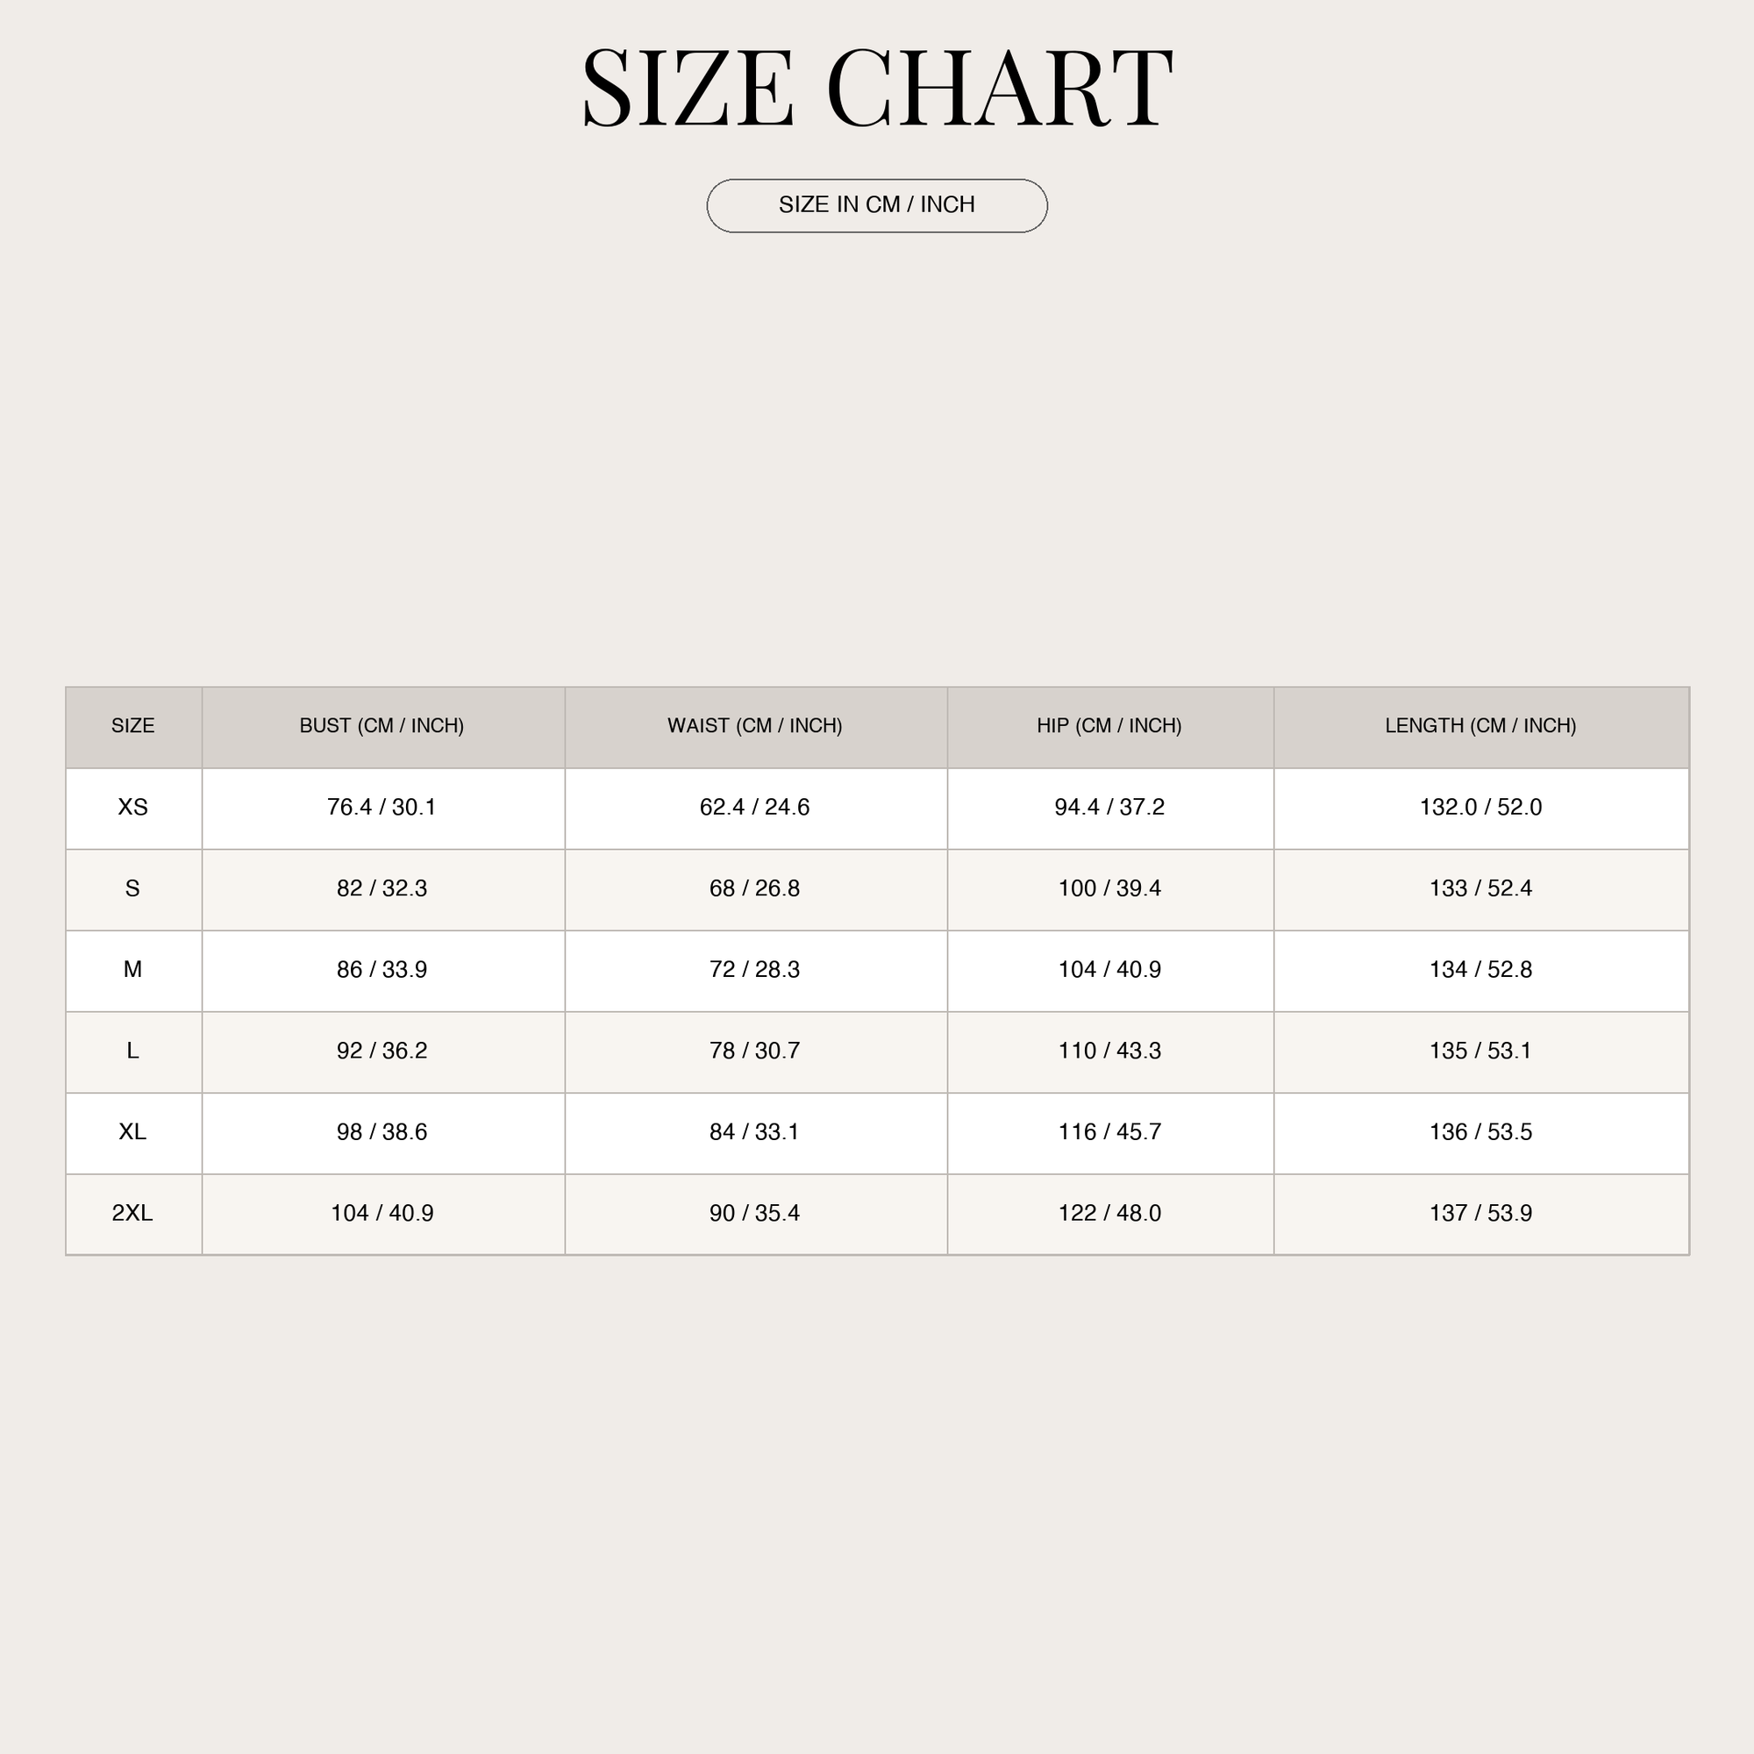
Task: Click the 2XL size row label
Action: tap(133, 1215)
